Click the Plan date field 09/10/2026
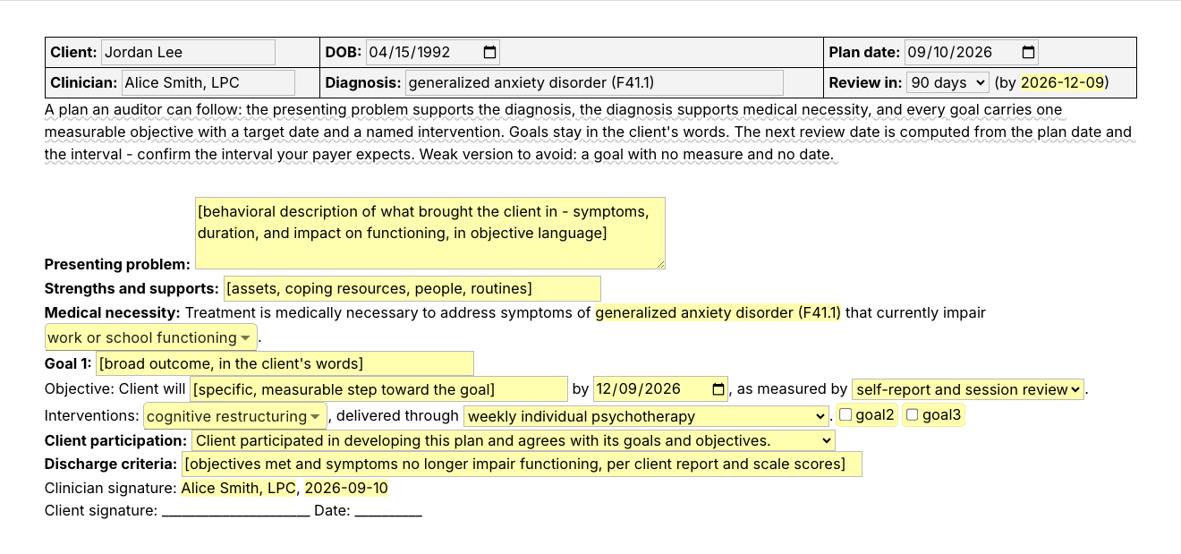Viewport: 1181px width, 554px height. (972, 52)
